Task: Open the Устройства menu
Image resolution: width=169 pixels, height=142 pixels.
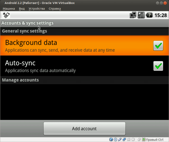Action: pyautogui.click(x=37, y=9)
